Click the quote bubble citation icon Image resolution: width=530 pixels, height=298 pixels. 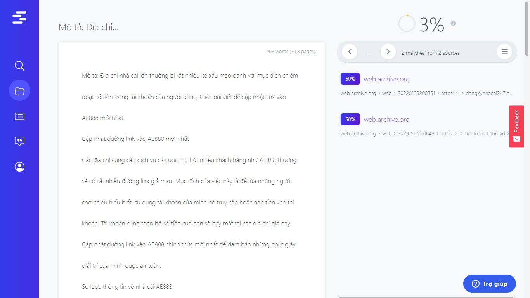19,141
